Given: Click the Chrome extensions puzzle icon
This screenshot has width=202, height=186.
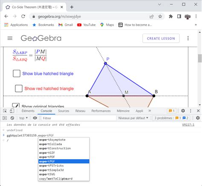Looking at the screenshot, I should (x=171, y=17).
